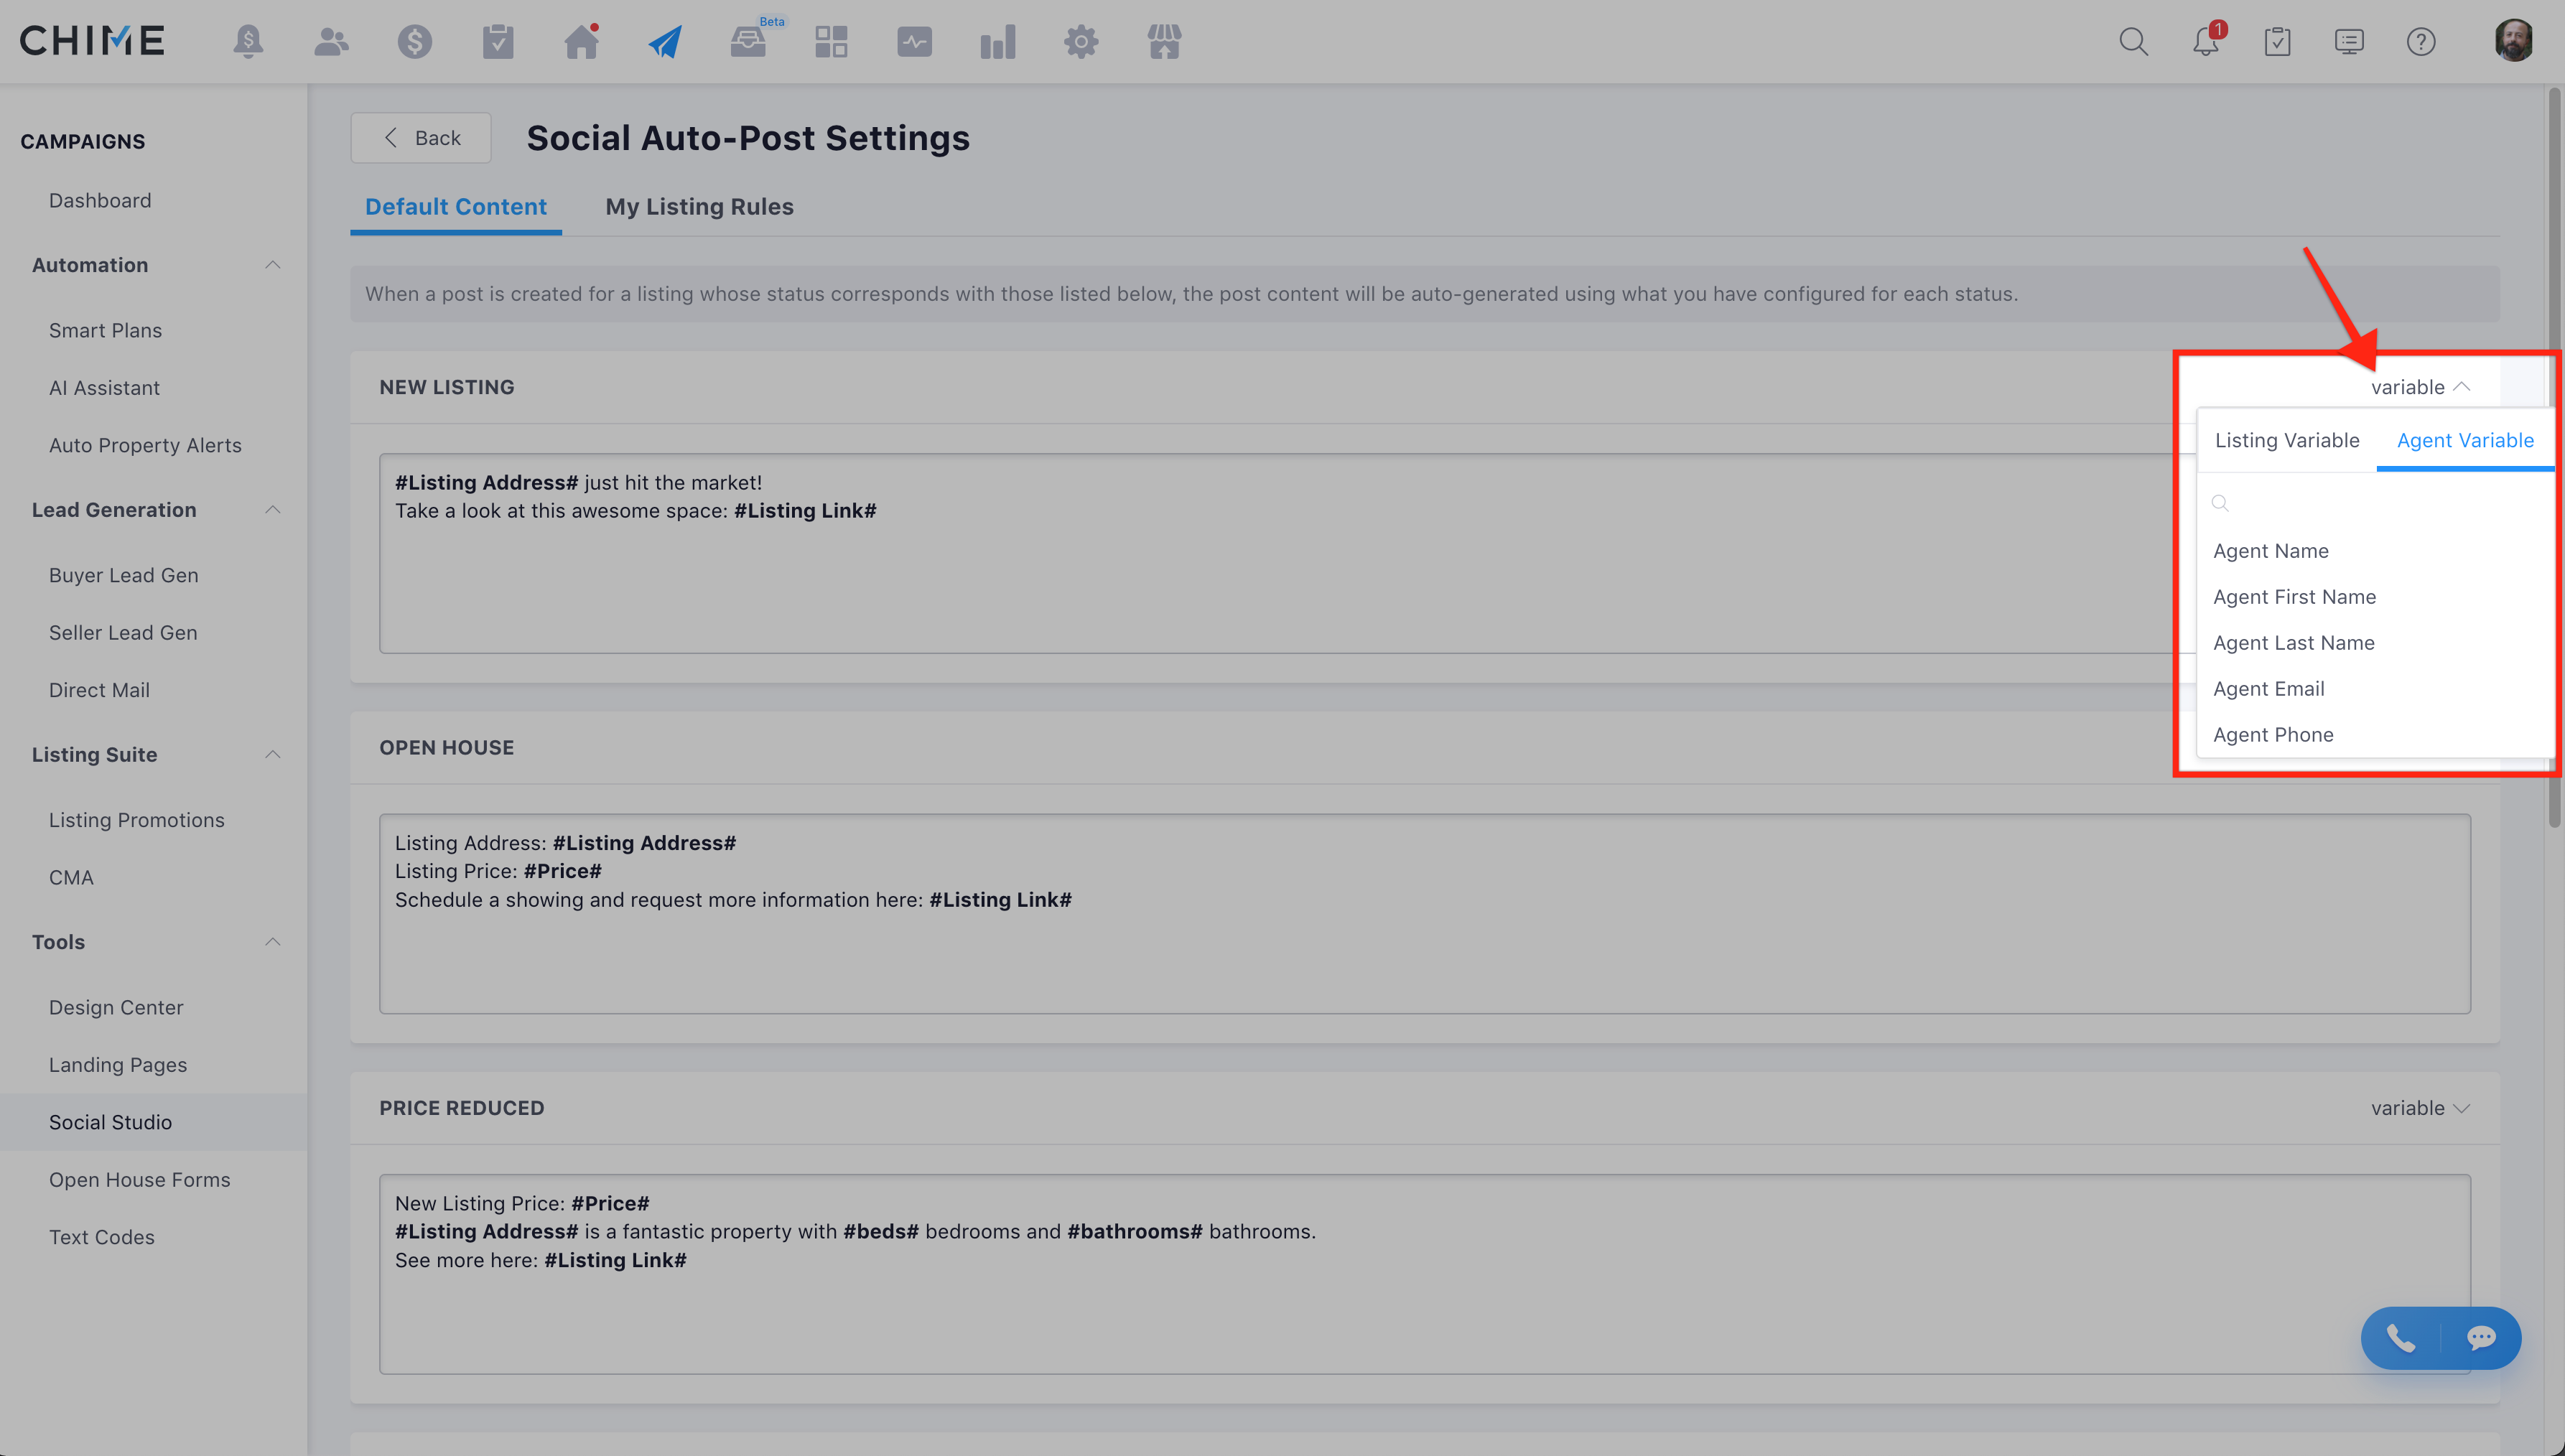Collapse the New Listing variable dropdown

click(2420, 387)
